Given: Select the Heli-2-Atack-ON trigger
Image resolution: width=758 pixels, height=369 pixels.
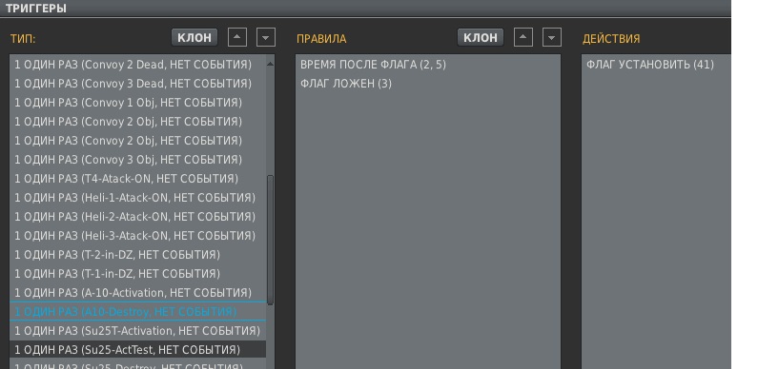Looking at the screenshot, I should (x=137, y=217).
